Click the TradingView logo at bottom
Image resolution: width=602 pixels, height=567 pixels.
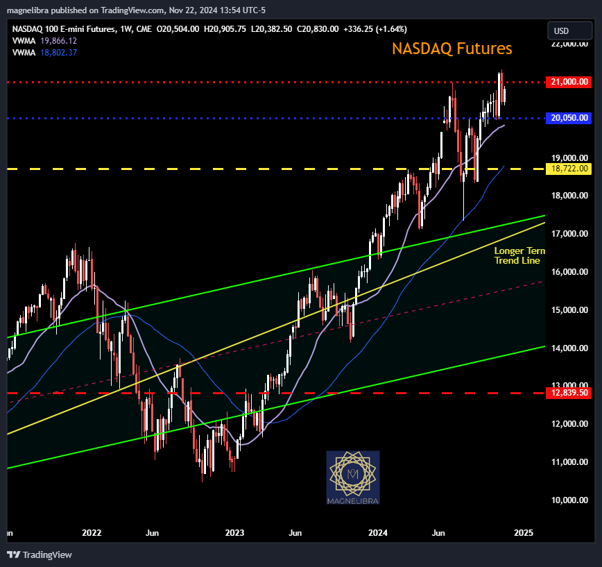[40, 555]
